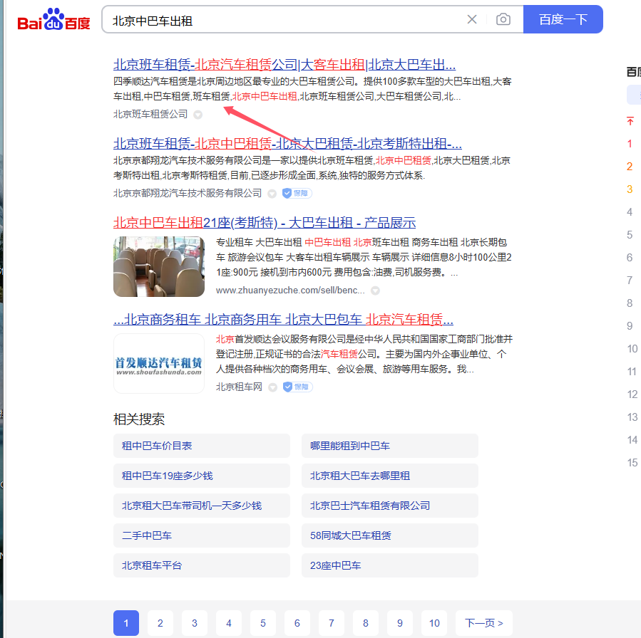Screen dimensions: 641x638
Task: Click the URL www.zhuanyezuche.com/sell/benc...
Action: (x=290, y=291)
